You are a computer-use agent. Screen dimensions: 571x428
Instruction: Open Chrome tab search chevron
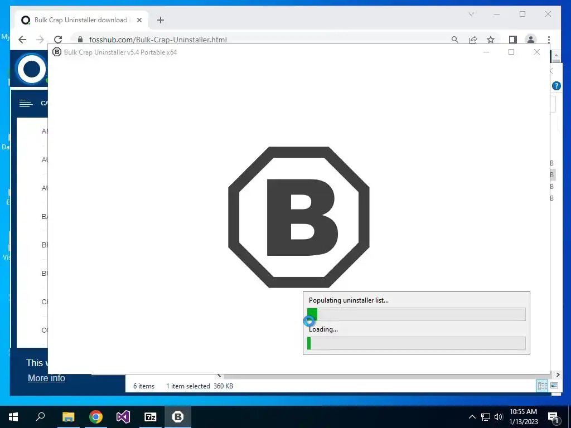point(471,14)
